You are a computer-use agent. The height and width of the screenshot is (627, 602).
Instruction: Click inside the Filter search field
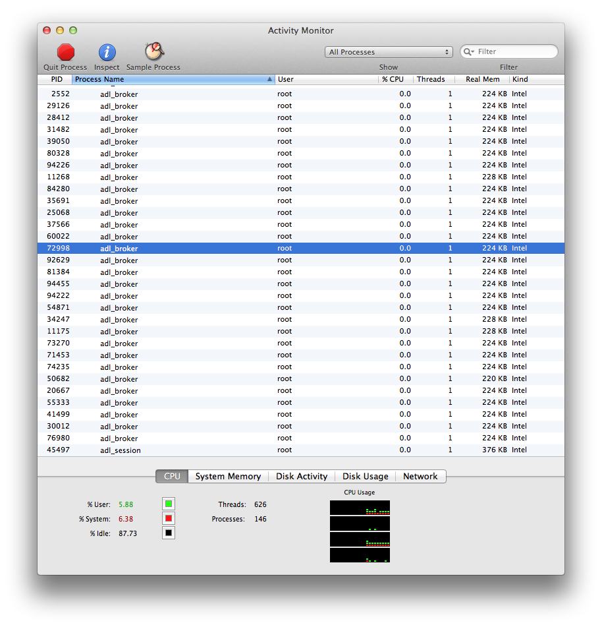[509, 51]
